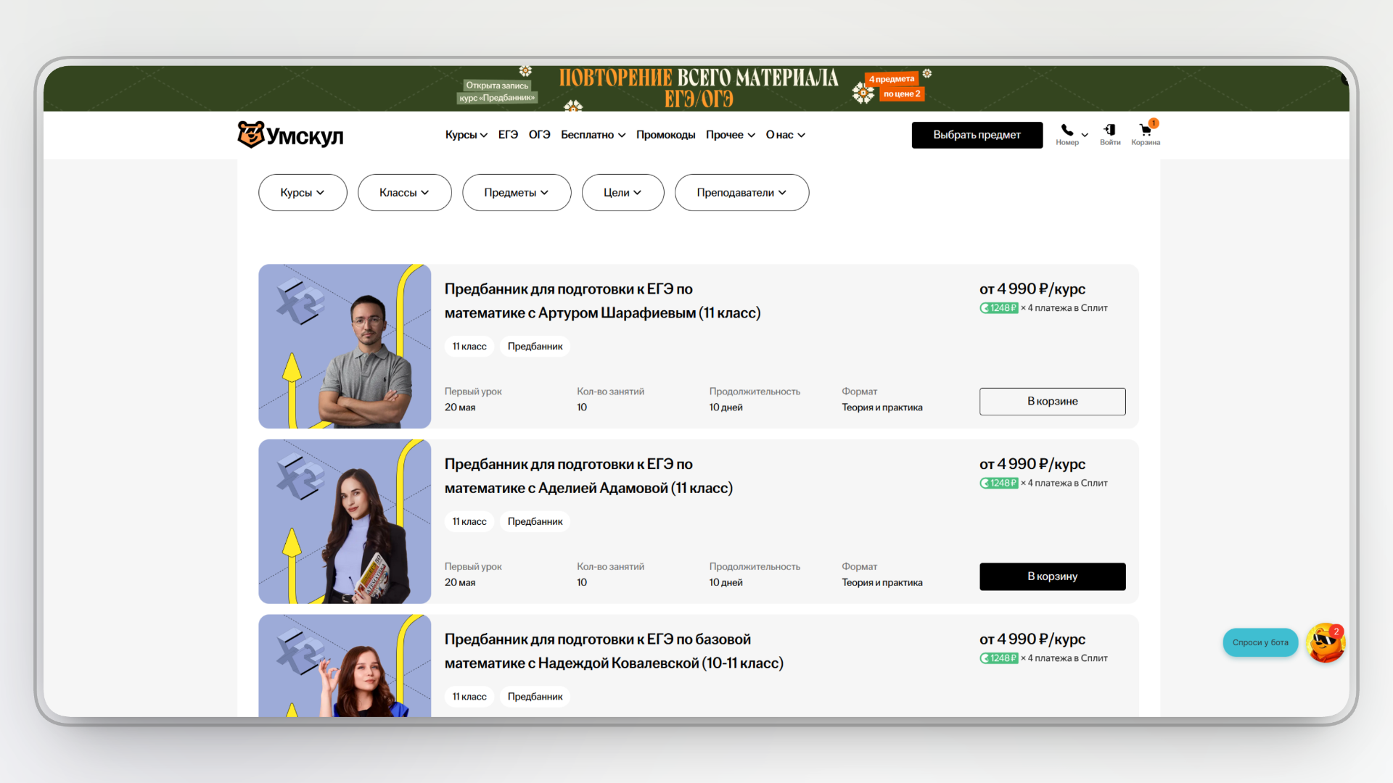Click the Сплит badge on Шарафиев course
This screenshot has width=1393, height=783.
(999, 308)
